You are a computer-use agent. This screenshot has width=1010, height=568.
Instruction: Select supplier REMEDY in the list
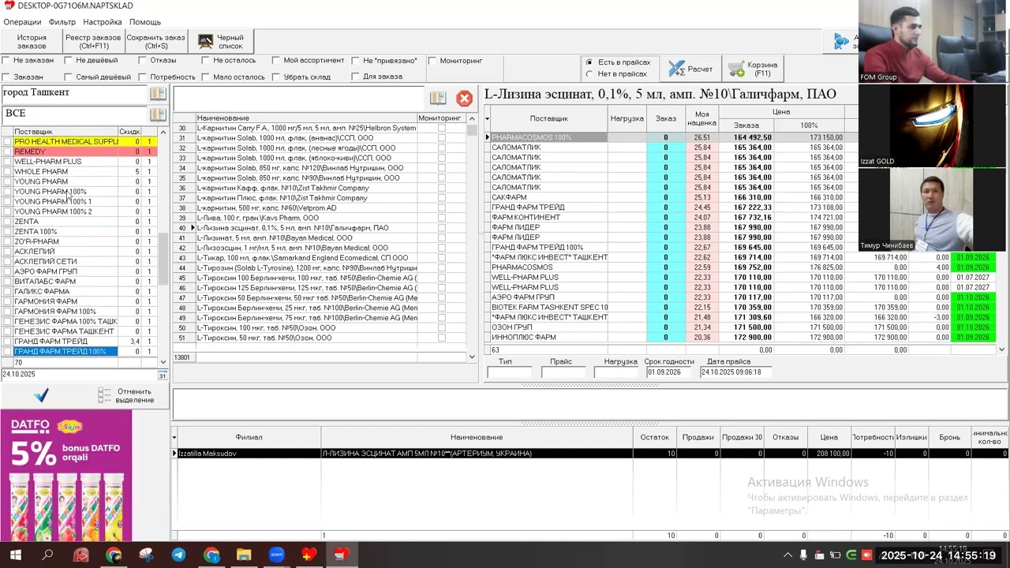coord(65,151)
